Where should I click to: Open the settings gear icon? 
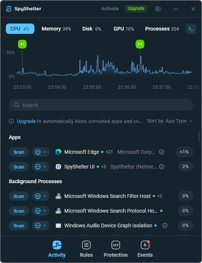(x=158, y=9)
